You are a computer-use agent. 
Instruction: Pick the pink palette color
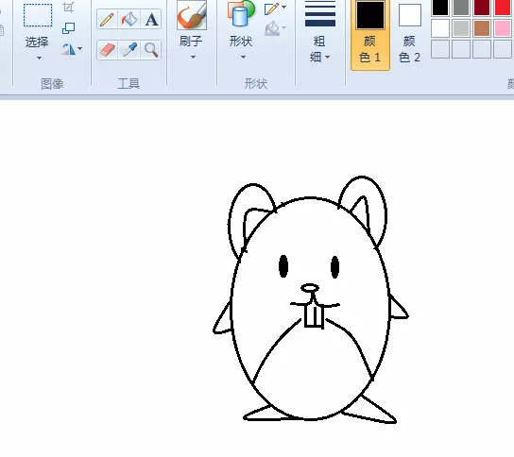(503, 28)
